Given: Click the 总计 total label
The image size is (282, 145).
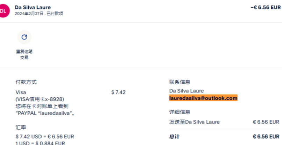Looking at the screenshot, I should tap(174, 137).
